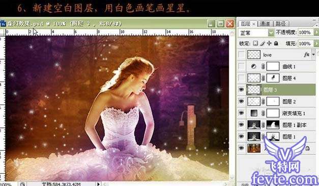The height and width of the screenshot is (186, 319).
Task: Open the 填充 fill slider arrow
Action: pos(316,43)
